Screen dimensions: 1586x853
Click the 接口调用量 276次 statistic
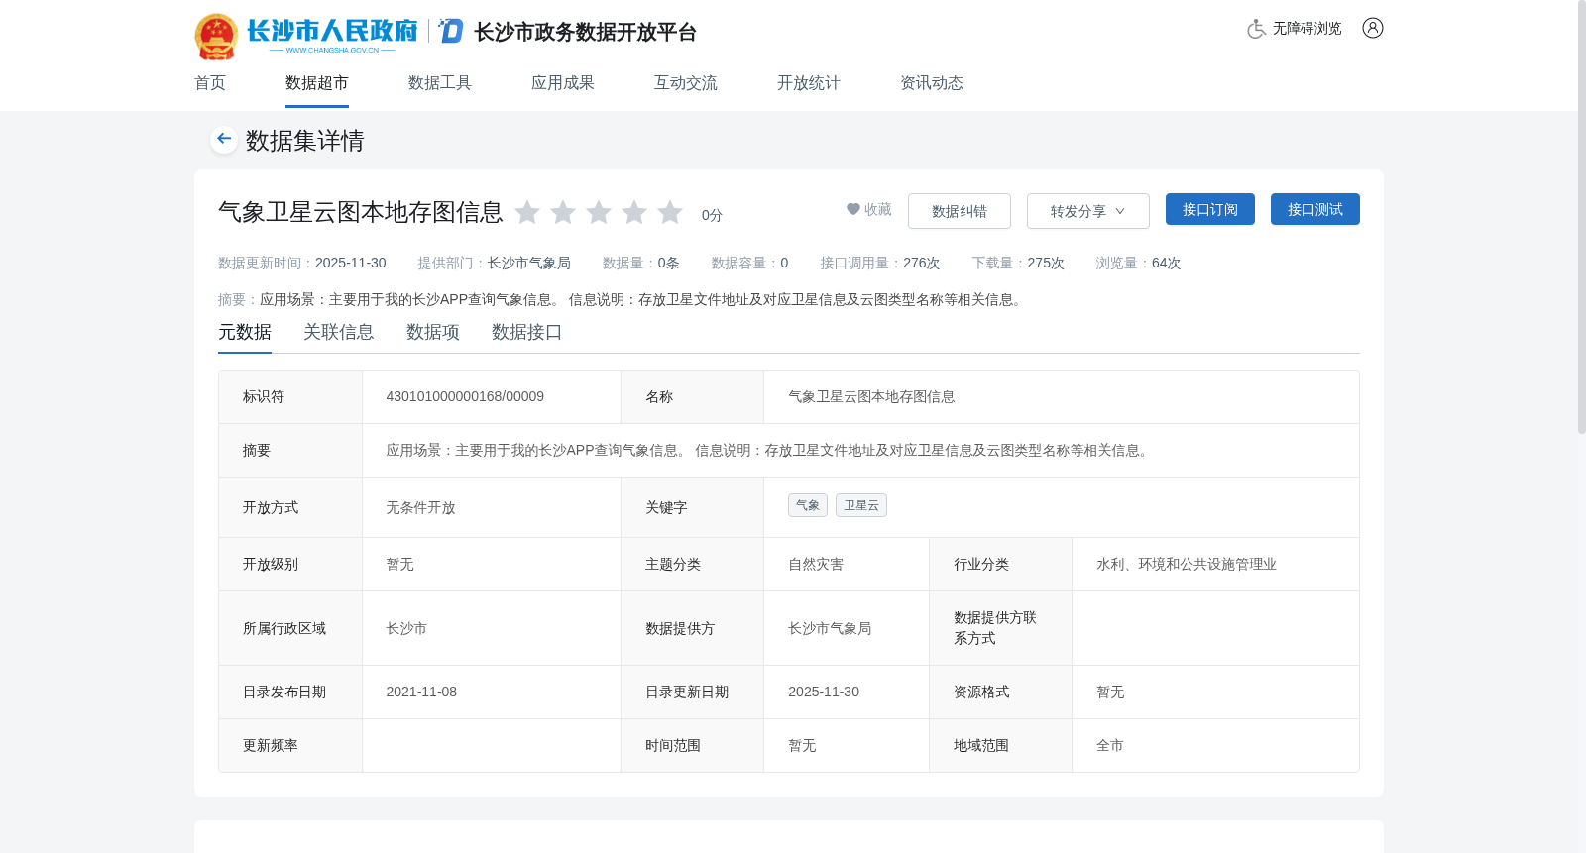coord(880,263)
